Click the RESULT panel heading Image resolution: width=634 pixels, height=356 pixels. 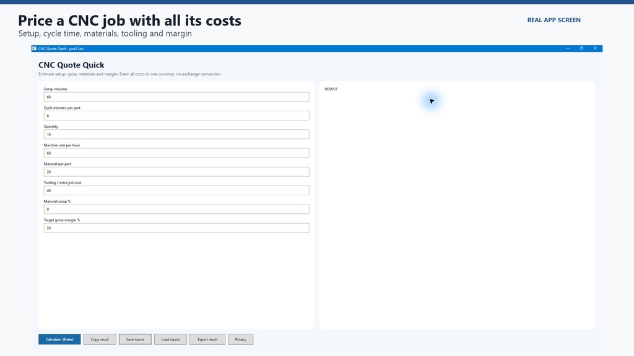(331, 89)
